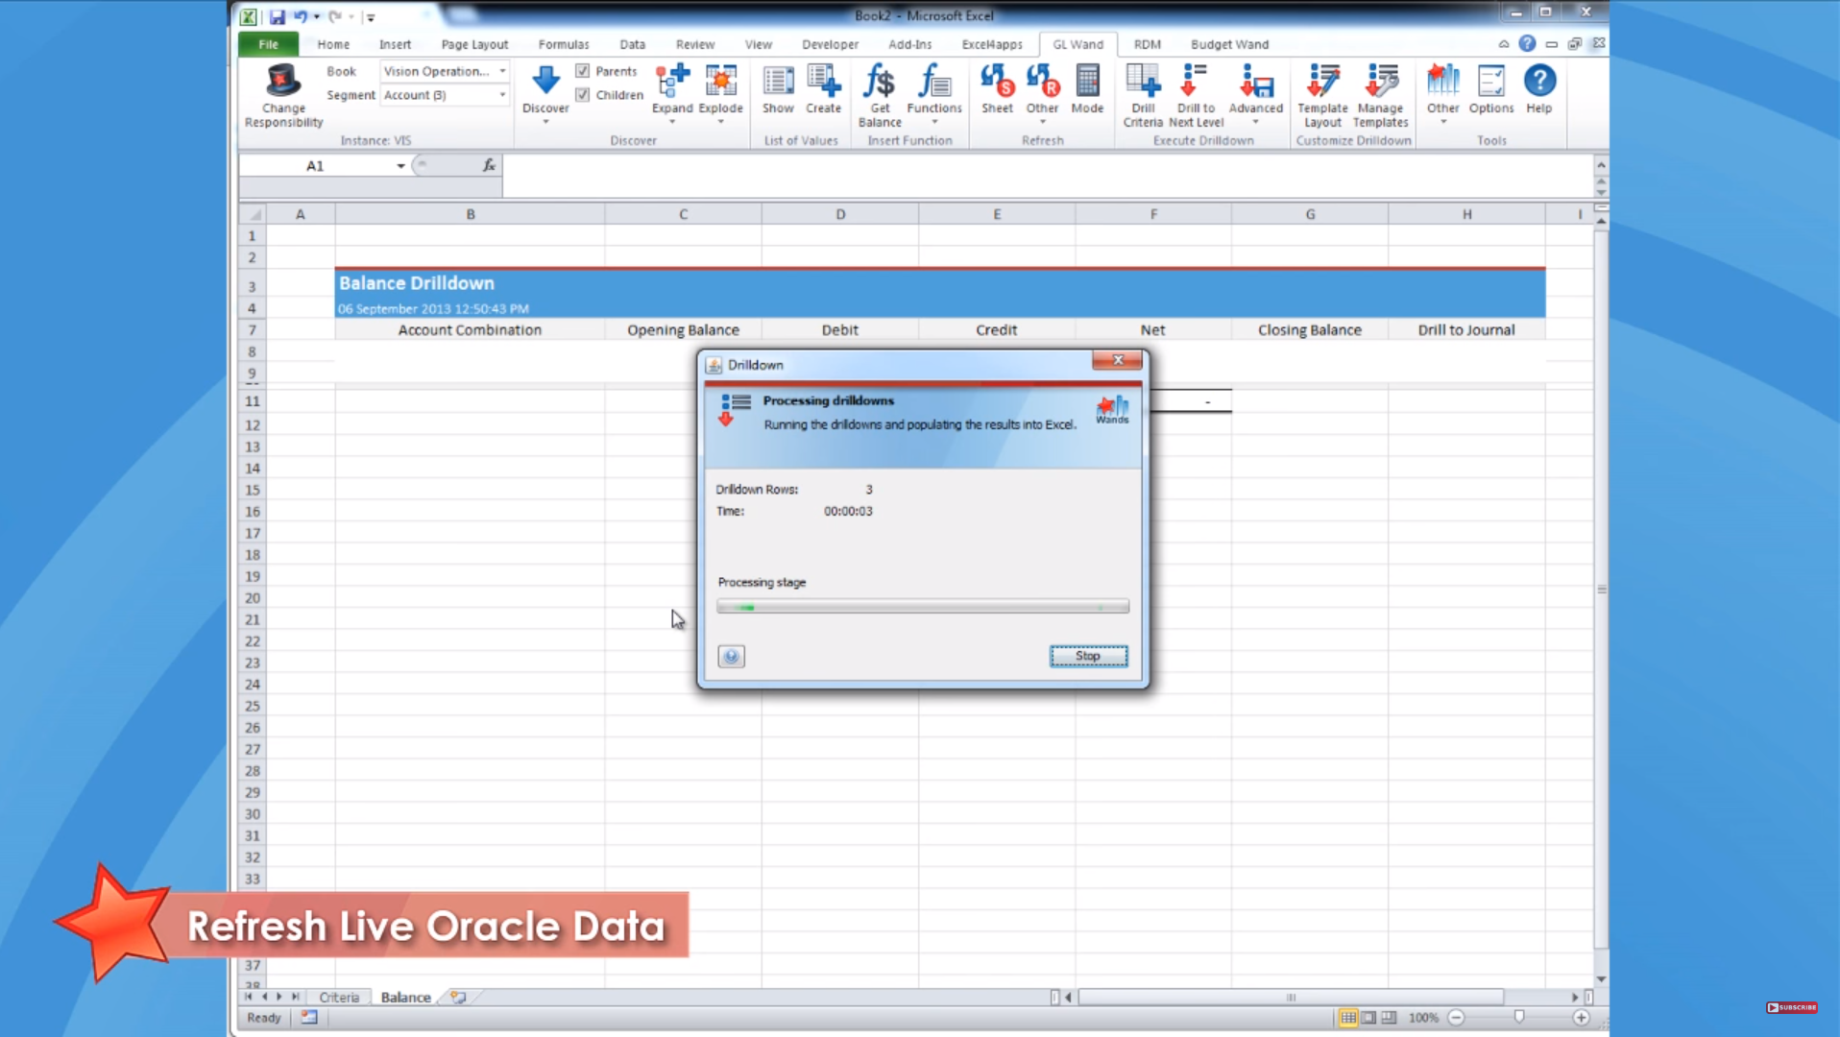Click the Explode icon in ribbon
Screen dimensions: 1840x1037
tap(720, 81)
